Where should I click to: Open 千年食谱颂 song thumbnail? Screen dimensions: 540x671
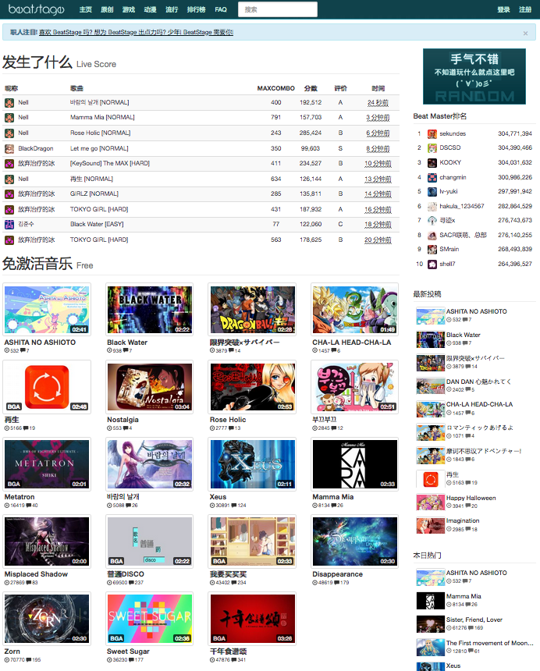252,619
